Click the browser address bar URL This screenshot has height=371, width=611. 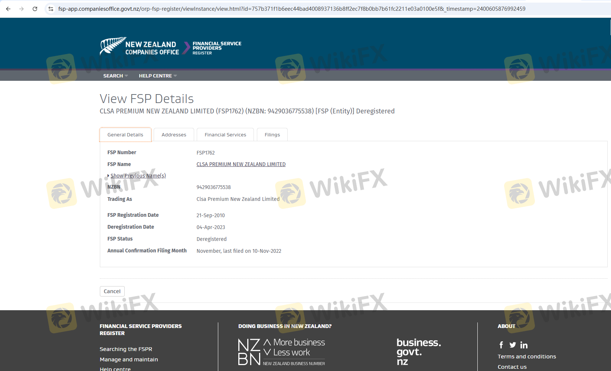pos(291,9)
